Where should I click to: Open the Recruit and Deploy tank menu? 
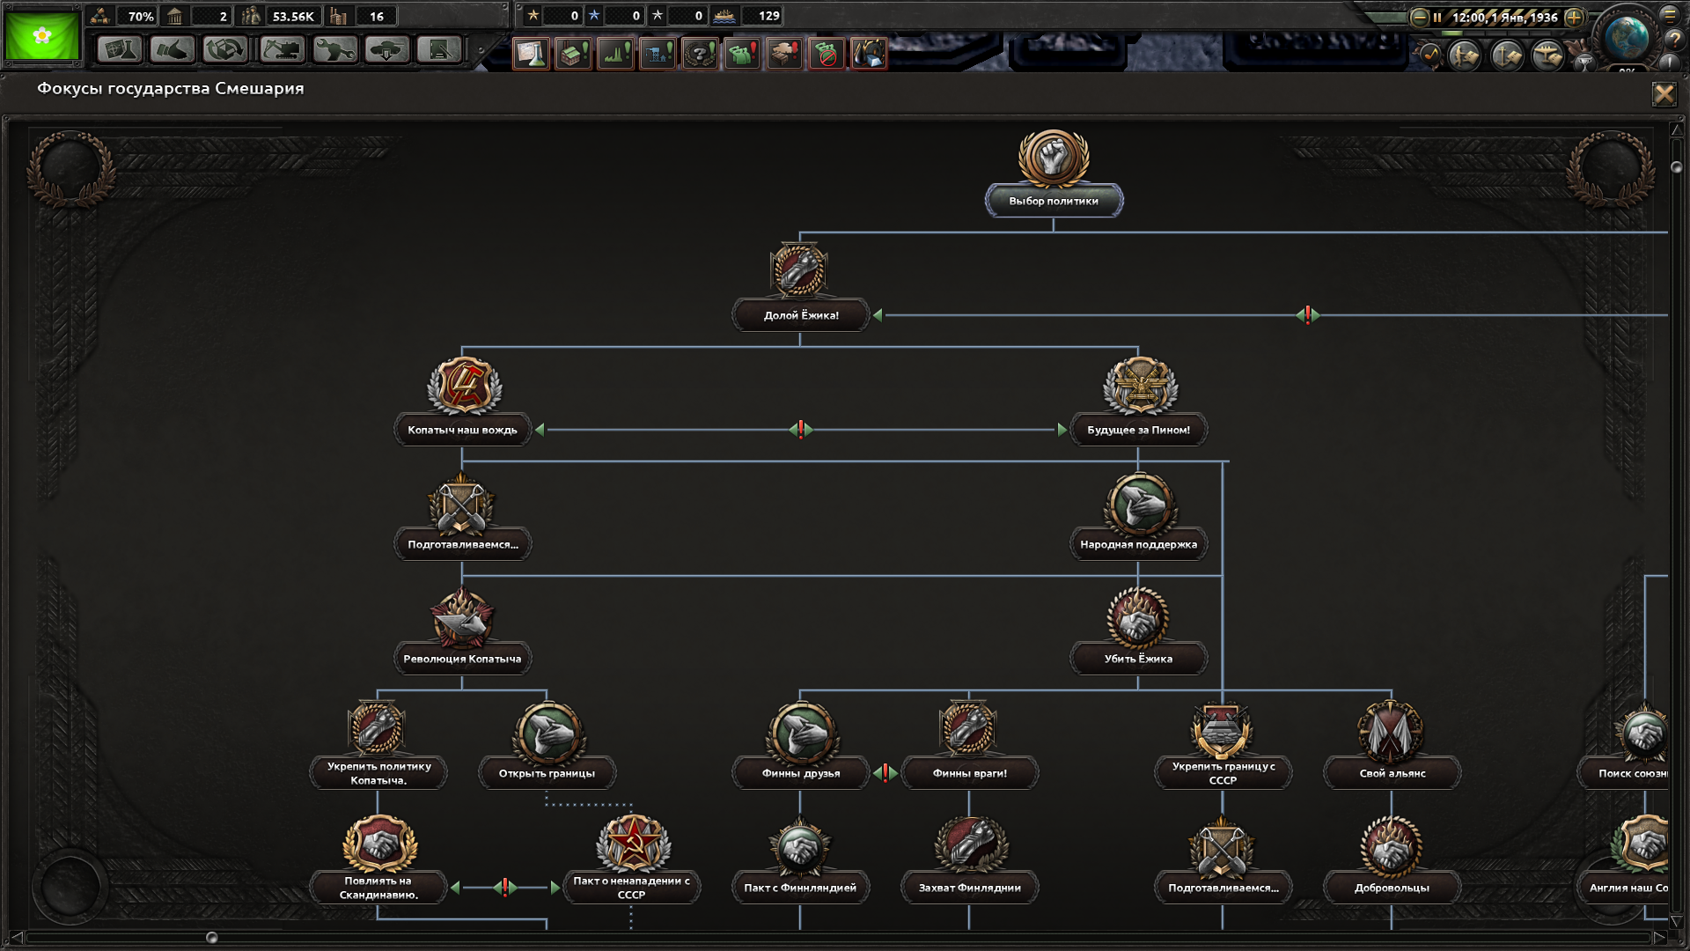click(x=387, y=49)
